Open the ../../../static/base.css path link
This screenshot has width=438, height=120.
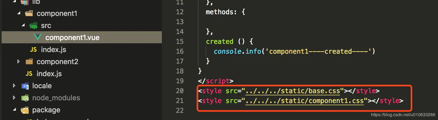pos(293,91)
